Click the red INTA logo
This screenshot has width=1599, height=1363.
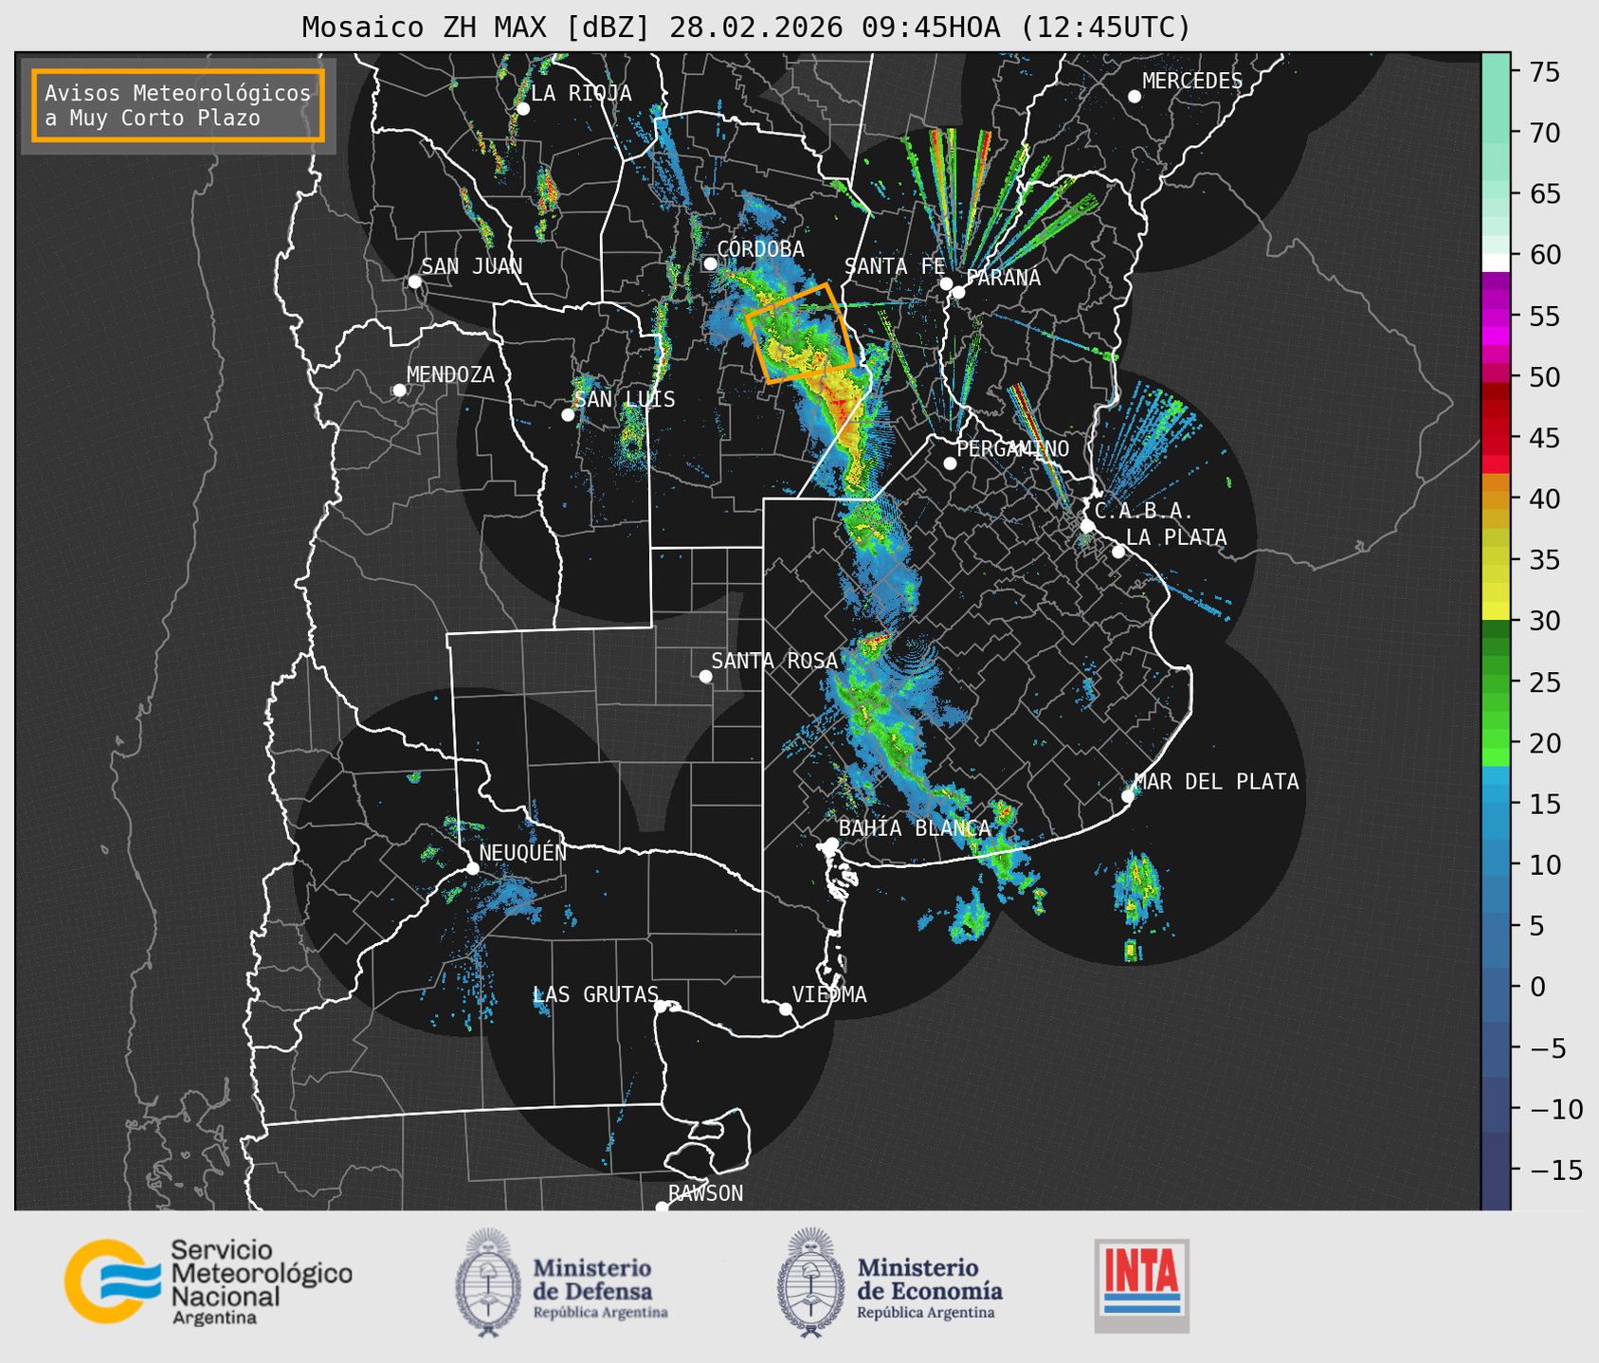click(x=1141, y=1284)
